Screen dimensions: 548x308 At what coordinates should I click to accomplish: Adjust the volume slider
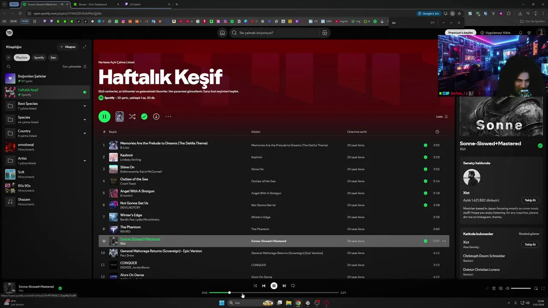[521, 288]
